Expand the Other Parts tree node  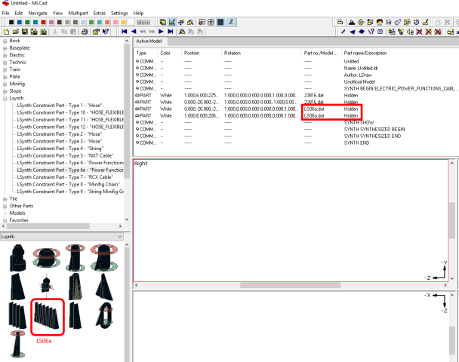click(4, 206)
